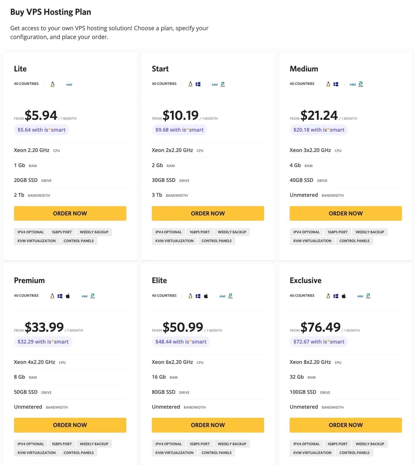Click the Windows icon on the Elite plan
This screenshot has width=414, height=465.
point(198,296)
